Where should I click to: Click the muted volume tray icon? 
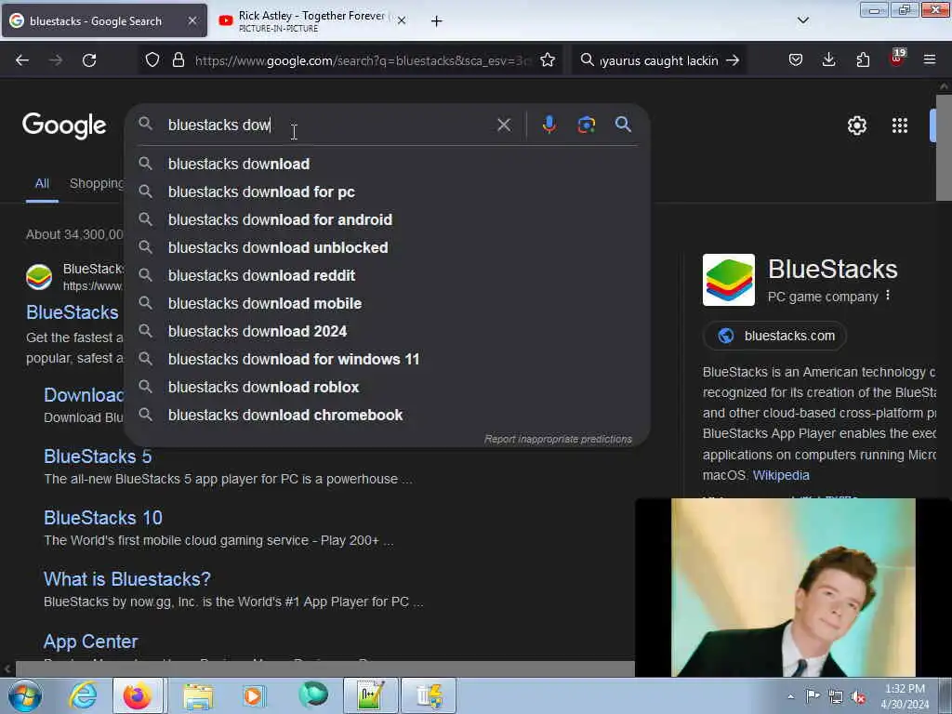(x=859, y=696)
